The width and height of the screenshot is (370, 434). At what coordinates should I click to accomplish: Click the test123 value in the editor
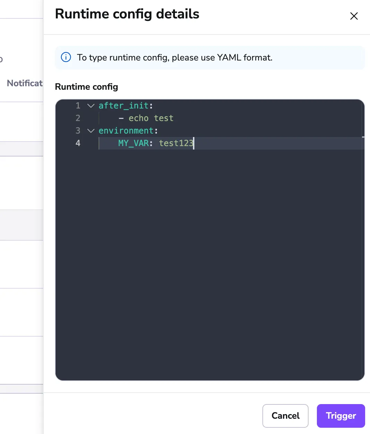[x=176, y=143]
